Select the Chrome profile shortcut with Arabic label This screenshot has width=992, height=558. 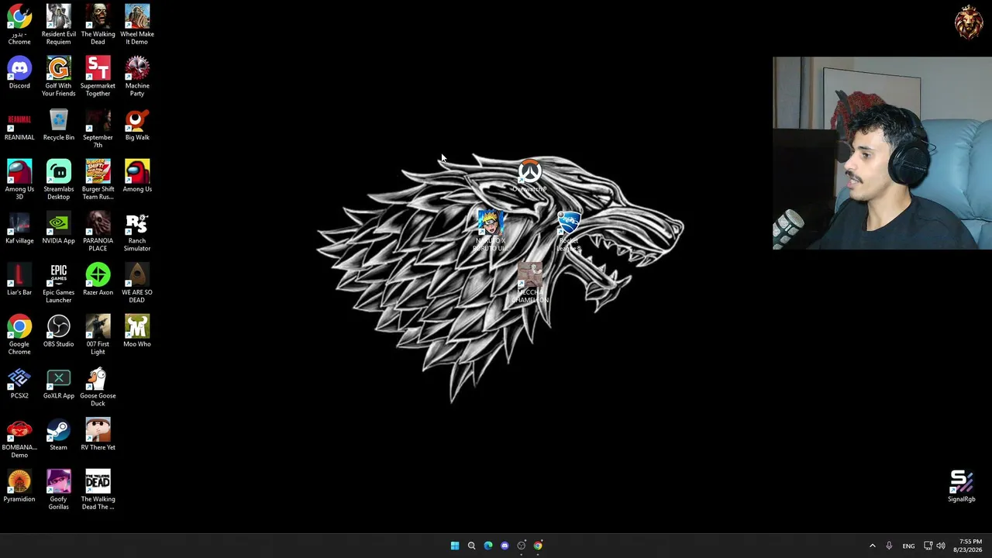point(19,24)
